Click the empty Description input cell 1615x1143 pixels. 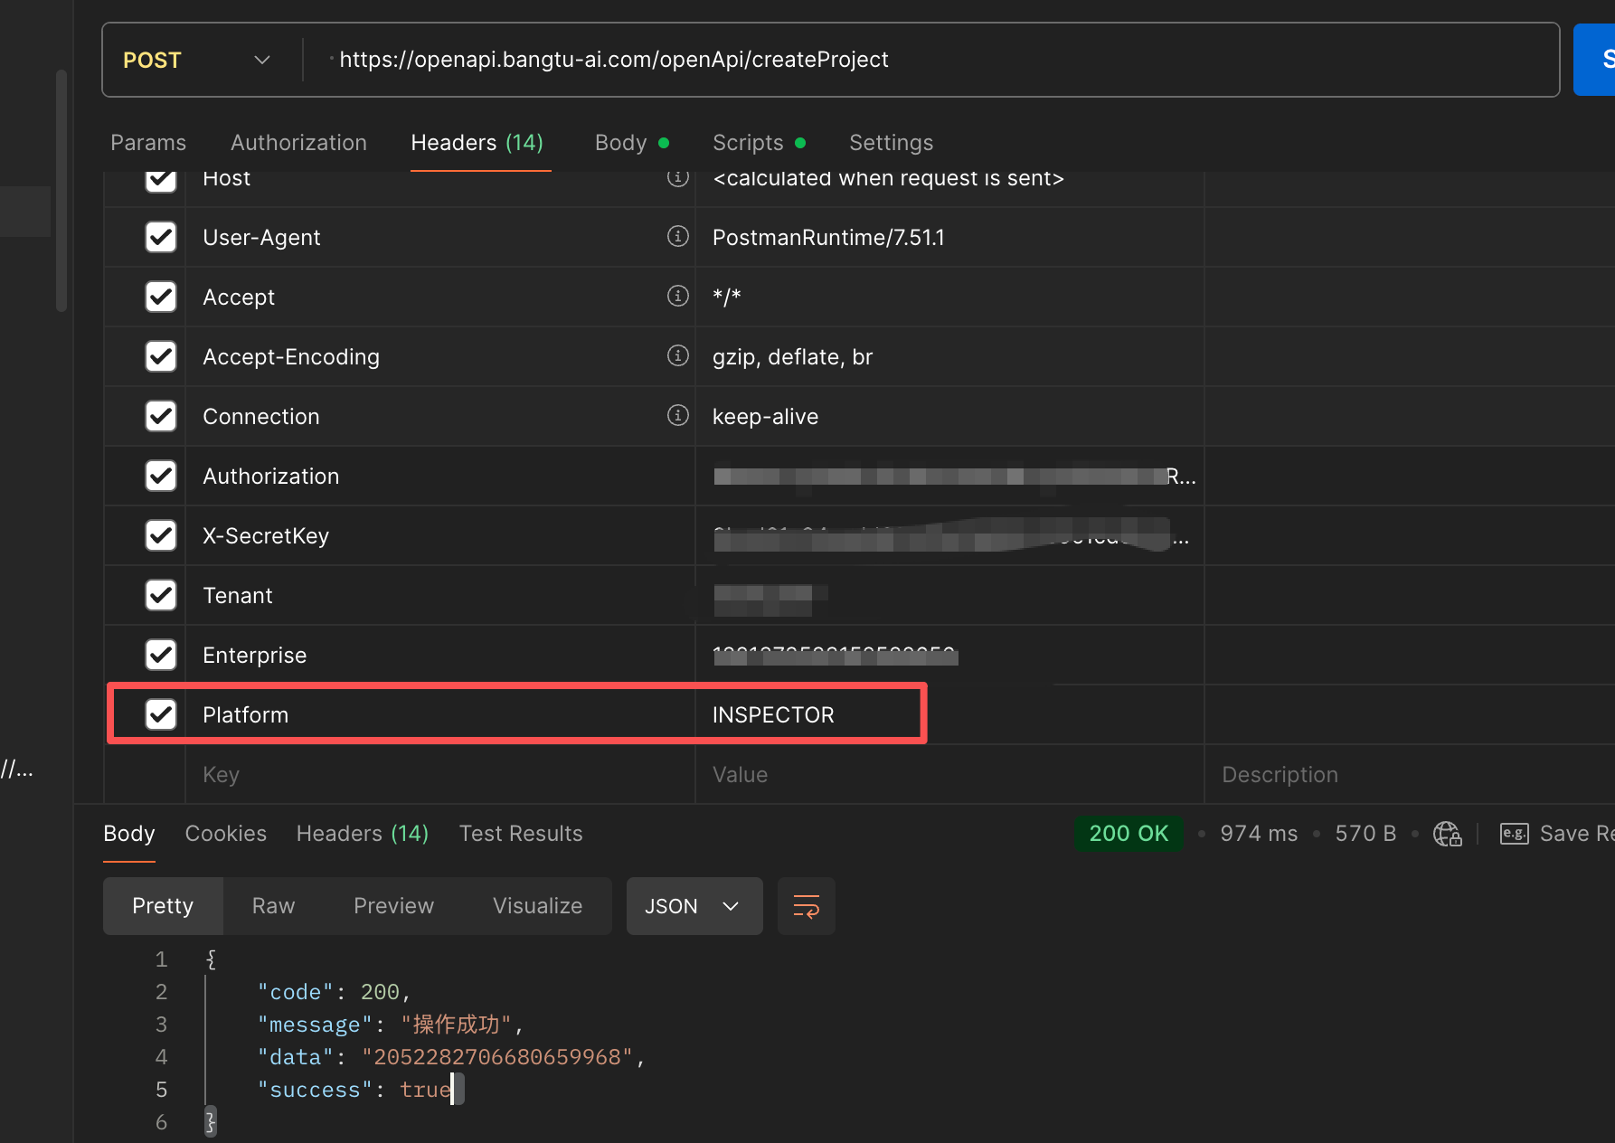[x=1411, y=775]
